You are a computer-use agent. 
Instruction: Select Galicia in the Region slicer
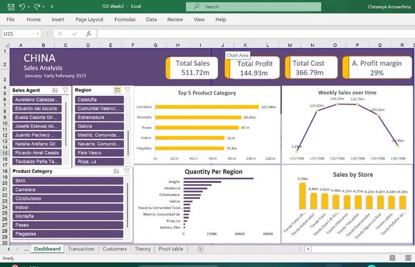pos(100,126)
